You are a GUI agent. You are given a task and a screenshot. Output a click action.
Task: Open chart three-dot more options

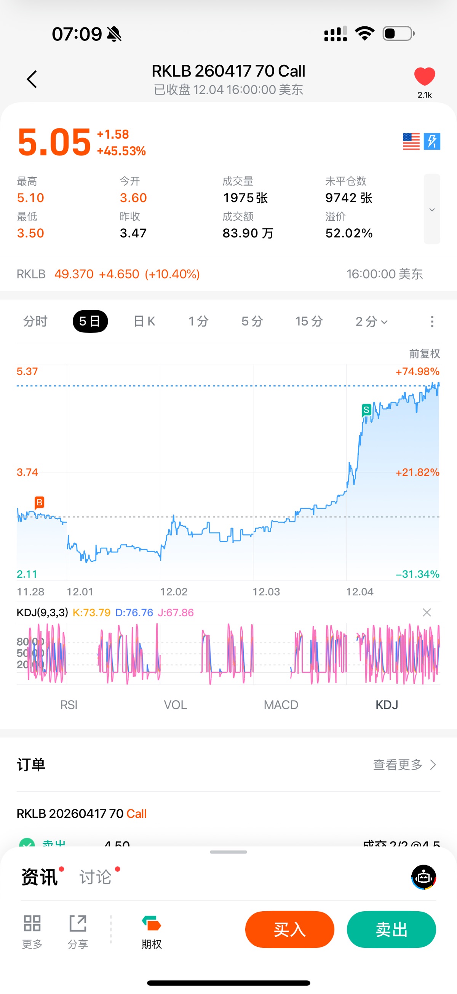click(432, 321)
